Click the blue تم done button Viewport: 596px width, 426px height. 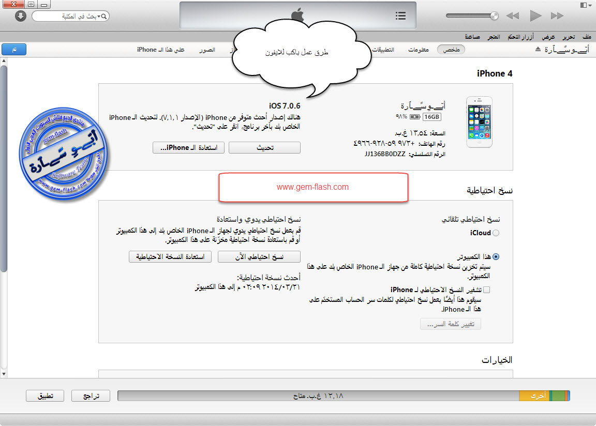click(14, 50)
